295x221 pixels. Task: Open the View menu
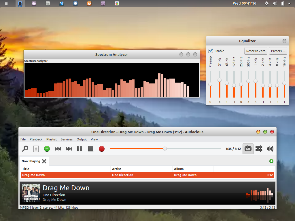click(94, 139)
